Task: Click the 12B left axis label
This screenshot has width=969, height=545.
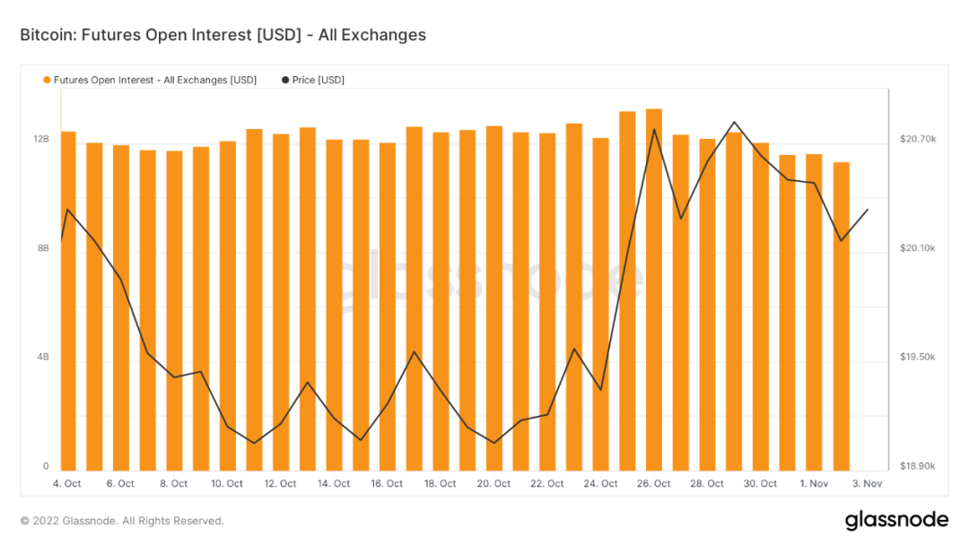Action: 41,139
